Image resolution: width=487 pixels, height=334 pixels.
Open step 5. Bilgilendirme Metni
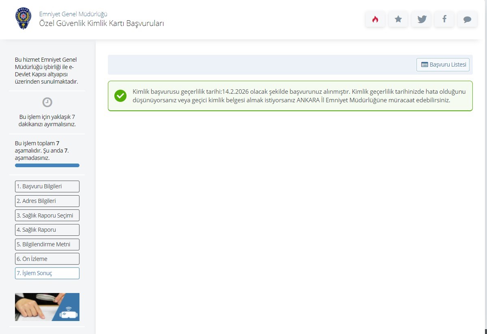(47, 244)
